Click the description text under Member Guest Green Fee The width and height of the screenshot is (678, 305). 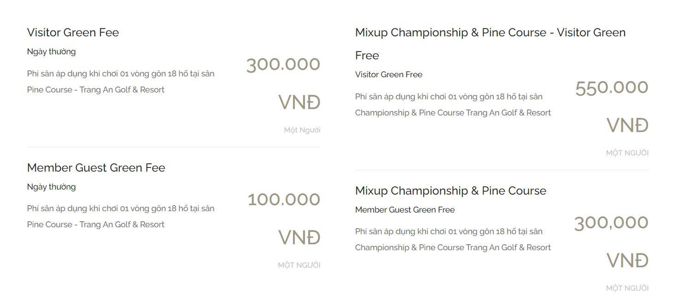(121, 216)
